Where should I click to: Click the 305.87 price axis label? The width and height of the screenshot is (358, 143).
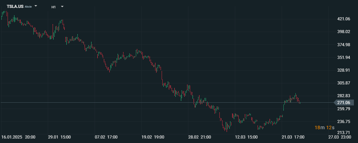(344, 83)
